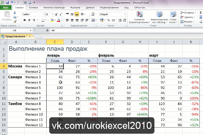The height and width of the screenshot is (135, 203).
Task: Open the red font color swatch button
Action: pos(59,20)
